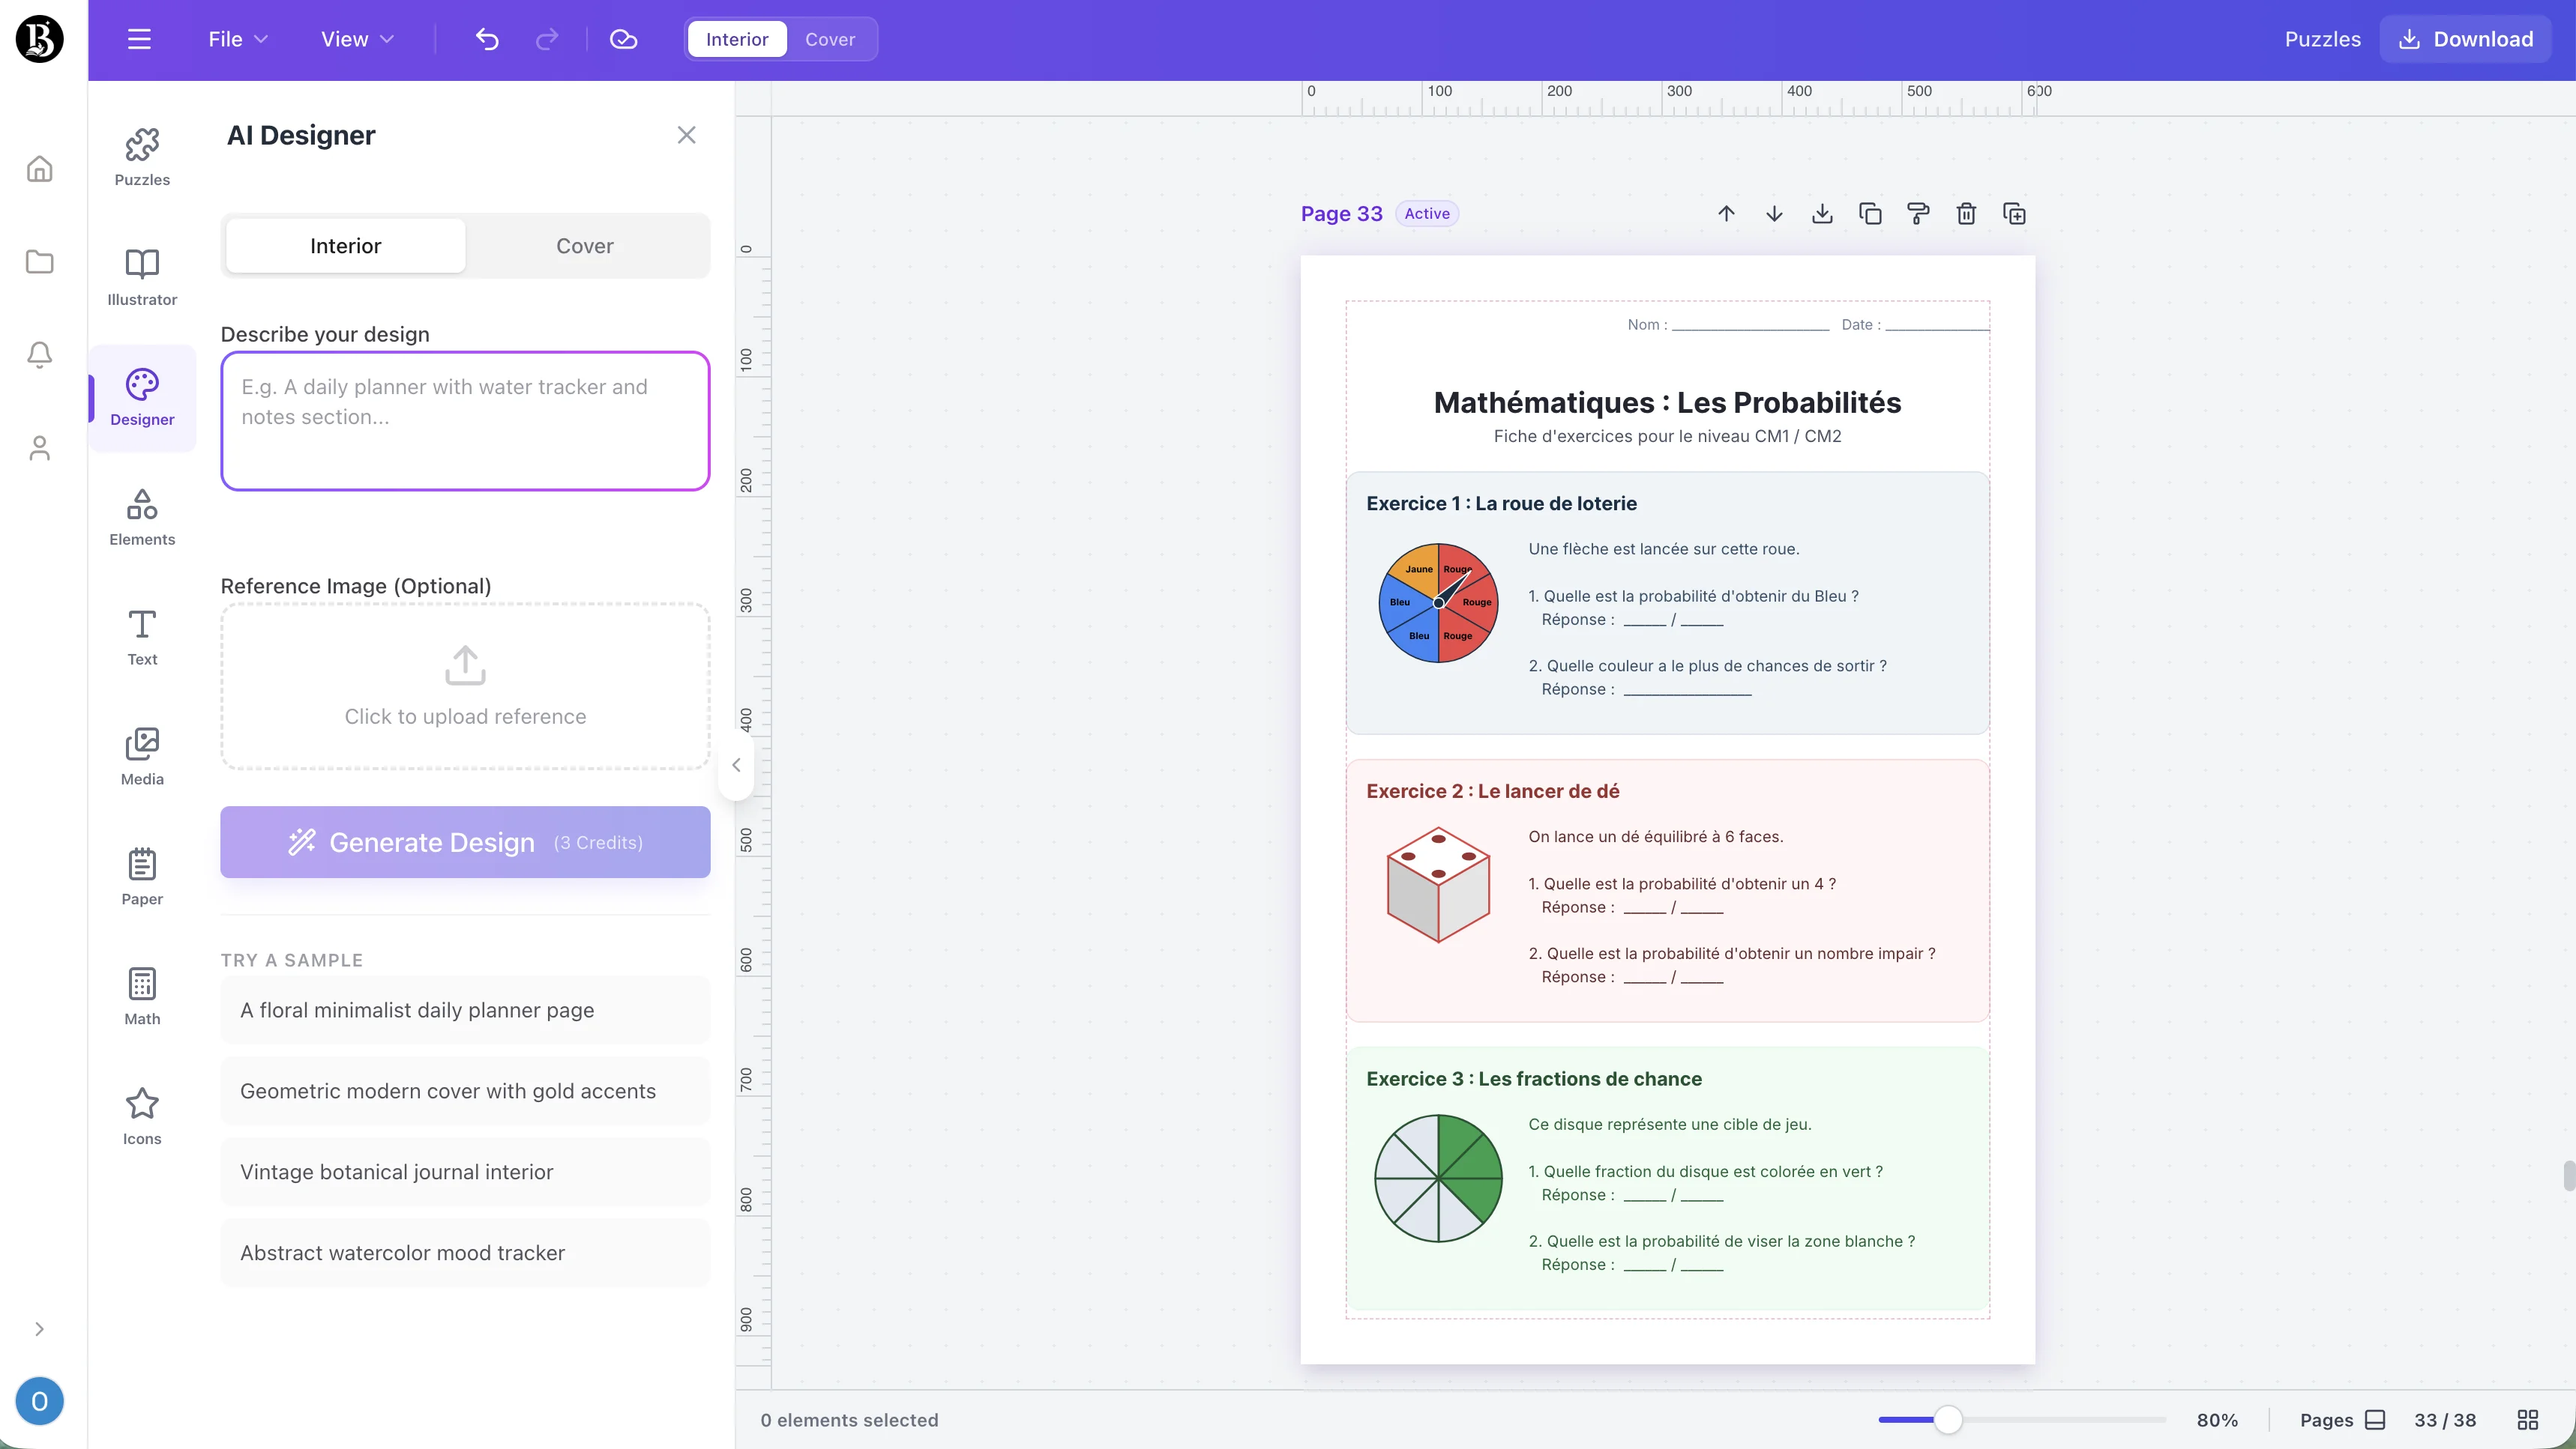Viewport: 2576px width, 1449px height.
Task: Choose sample Abstract watercolor mood tracker
Action: coord(465,1253)
